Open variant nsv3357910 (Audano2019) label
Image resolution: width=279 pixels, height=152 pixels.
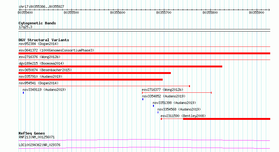click(40, 76)
